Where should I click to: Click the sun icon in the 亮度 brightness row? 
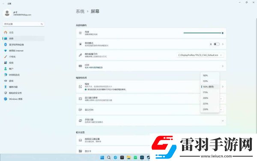point(81,33)
